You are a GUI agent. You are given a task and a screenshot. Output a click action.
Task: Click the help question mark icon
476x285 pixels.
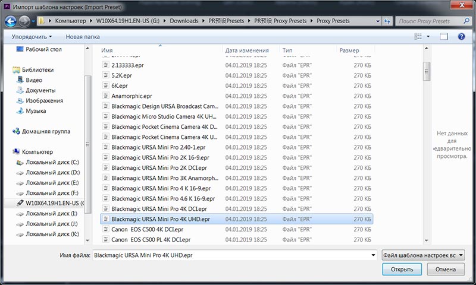coord(461,37)
